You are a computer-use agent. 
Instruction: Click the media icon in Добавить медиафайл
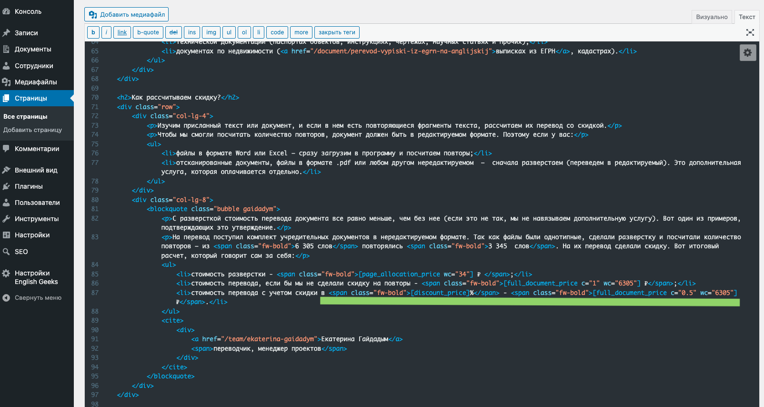point(93,14)
